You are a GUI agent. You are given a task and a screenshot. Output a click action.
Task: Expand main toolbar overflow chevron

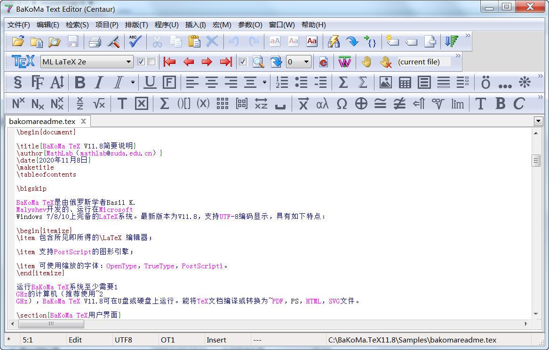tap(468, 35)
